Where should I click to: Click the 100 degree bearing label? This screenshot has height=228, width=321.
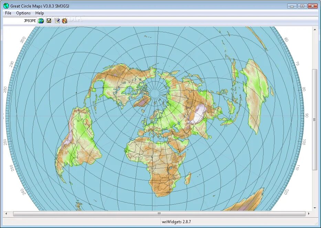(x=304, y=142)
